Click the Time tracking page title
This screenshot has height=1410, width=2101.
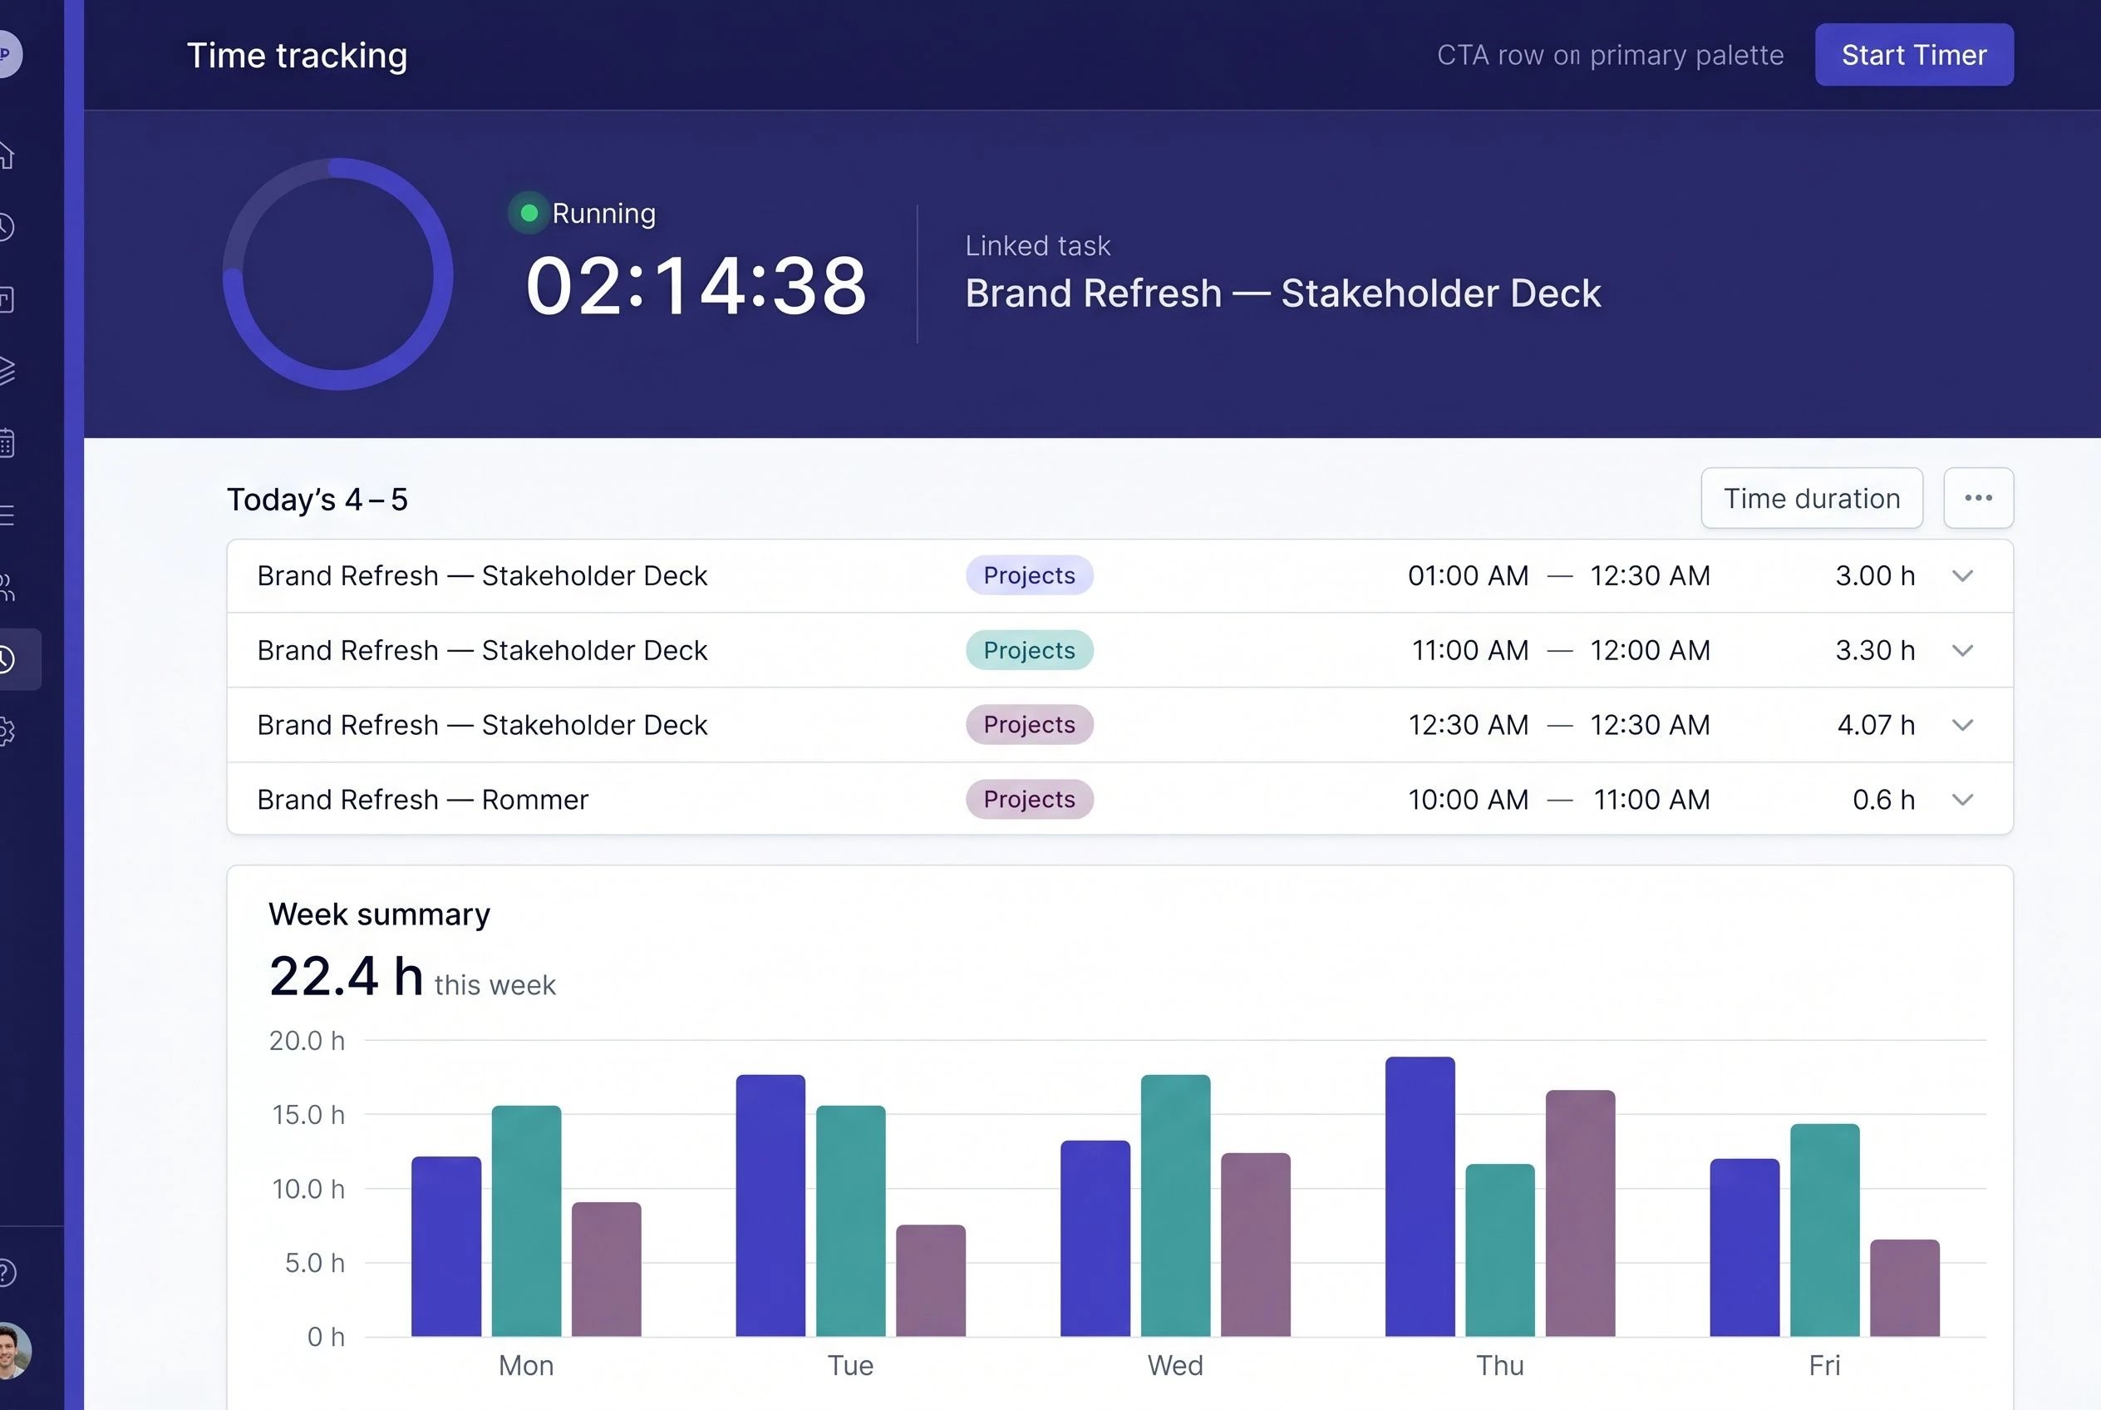tap(297, 56)
